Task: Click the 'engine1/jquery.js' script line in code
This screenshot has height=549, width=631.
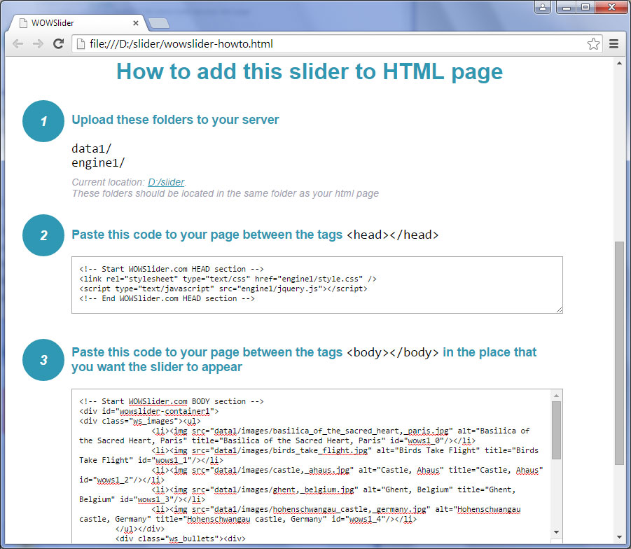Action: pos(223,289)
